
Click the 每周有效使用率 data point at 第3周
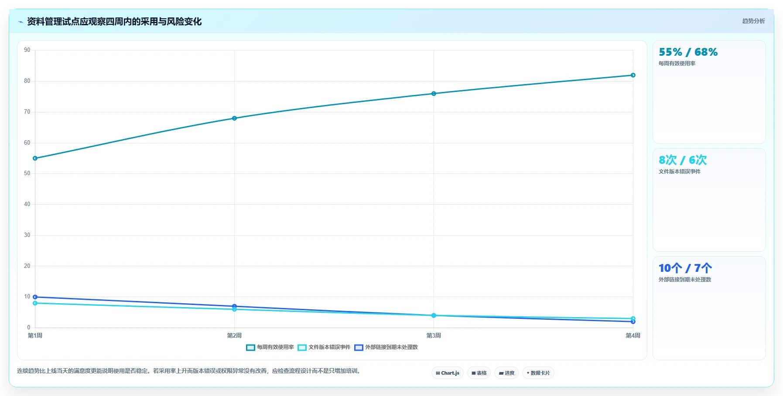pos(434,94)
